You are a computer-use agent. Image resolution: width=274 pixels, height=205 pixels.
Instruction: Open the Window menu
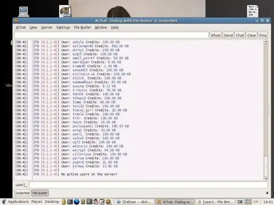pos(101,27)
